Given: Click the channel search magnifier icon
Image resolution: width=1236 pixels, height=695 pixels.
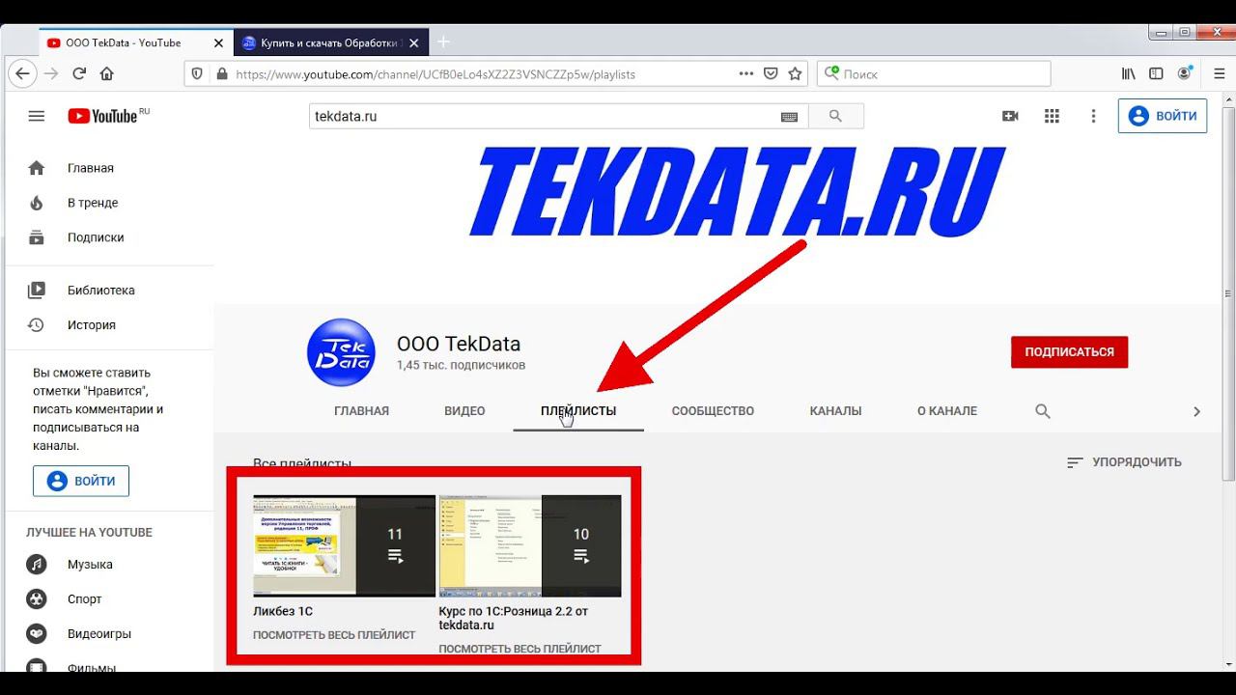Looking at the screenshot, I should click(1043, 410).
